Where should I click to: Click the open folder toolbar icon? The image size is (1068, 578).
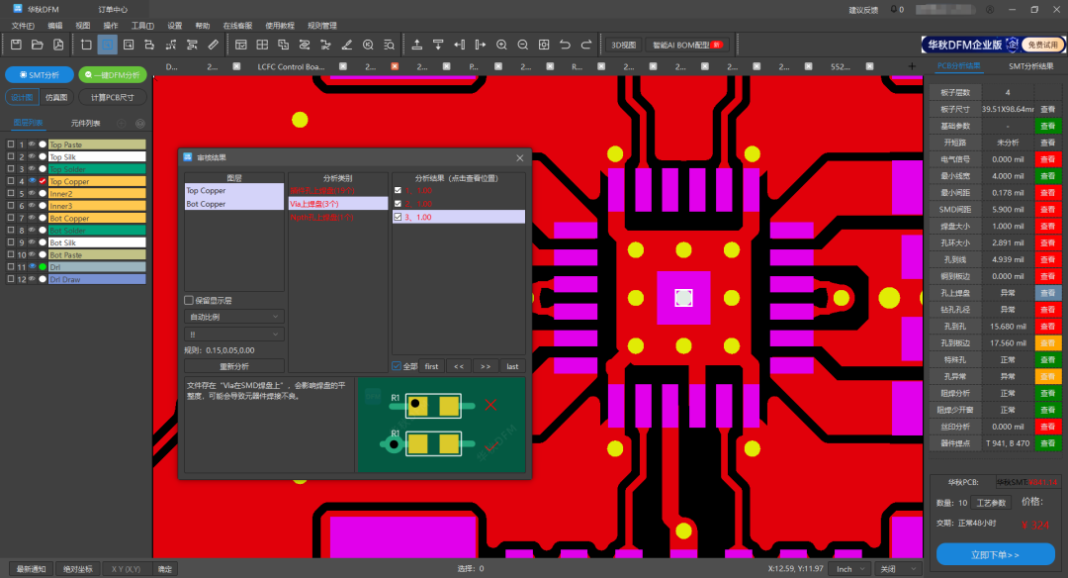click(37, 45)
